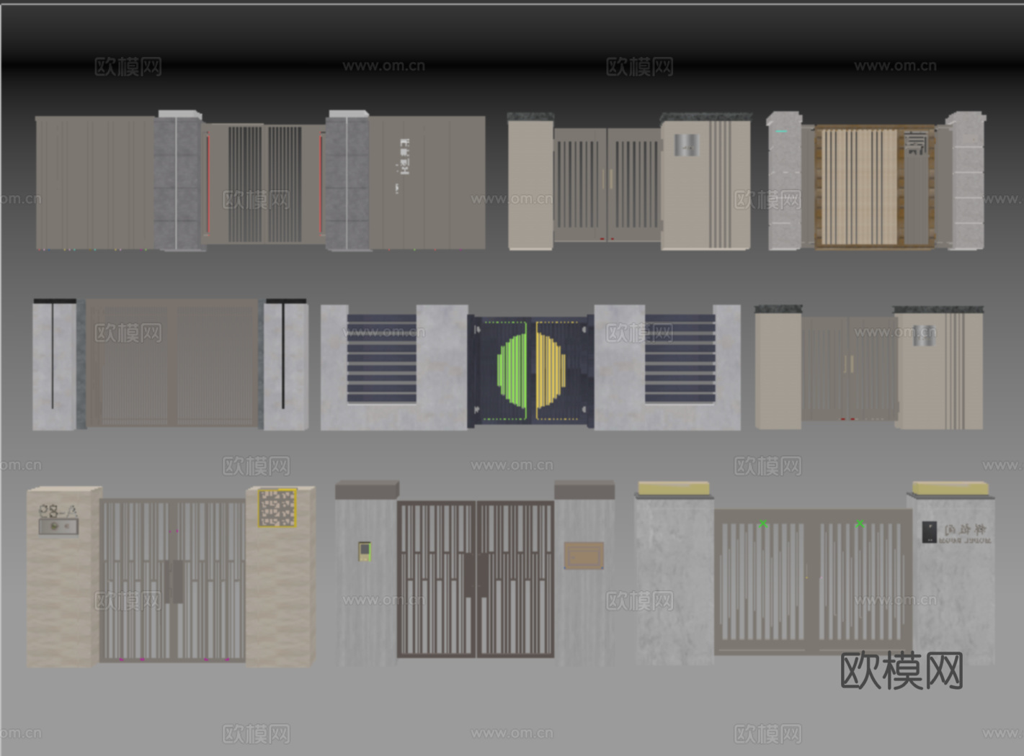
Task: Click the yellow half-circle on the dark gate
Action: [x=551, y=371]
